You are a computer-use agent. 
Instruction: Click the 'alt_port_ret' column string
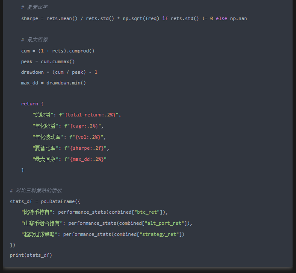tap(164, 223)
